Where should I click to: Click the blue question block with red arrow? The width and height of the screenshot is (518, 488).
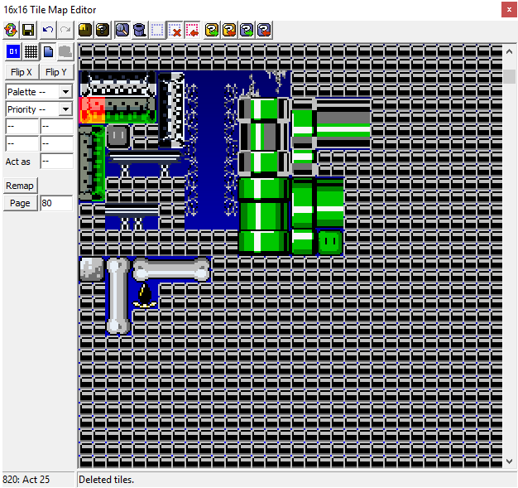pyautogui.click(x=264, y=30)
